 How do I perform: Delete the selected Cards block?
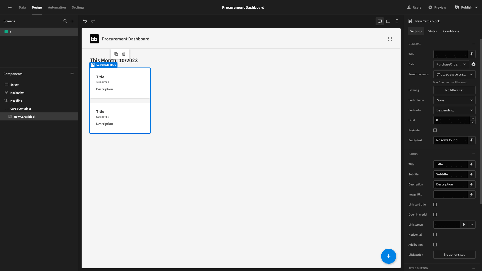(124, 54)
